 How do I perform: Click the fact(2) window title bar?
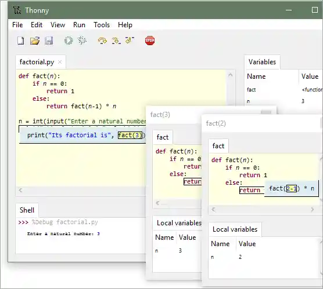click(261, 123)
